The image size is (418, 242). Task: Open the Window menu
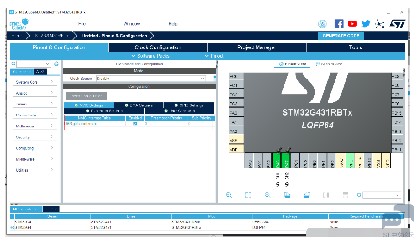[x=132, y=24]
